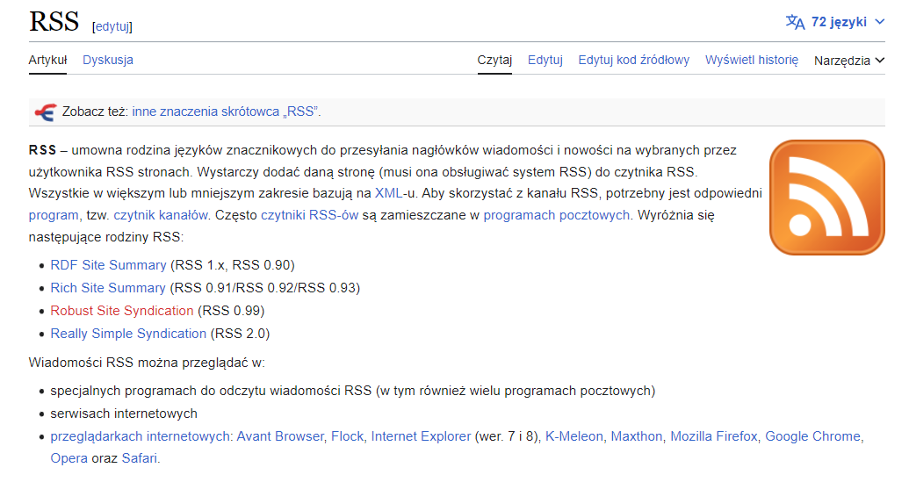The width and height of the screenshot is (909, 482).
Task: Open the czytnik kanałów link
Action: [161, 215]
